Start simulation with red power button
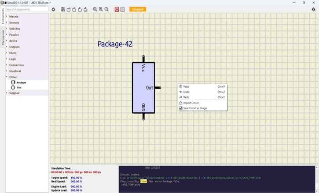Image resolution: width=319 pixels, height=193 pixels. pos(117,9)
